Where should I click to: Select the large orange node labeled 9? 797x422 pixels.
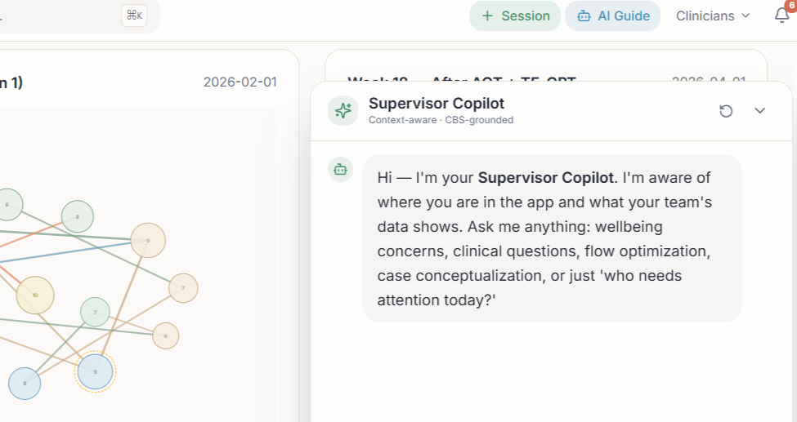click(x=148, y=240)
